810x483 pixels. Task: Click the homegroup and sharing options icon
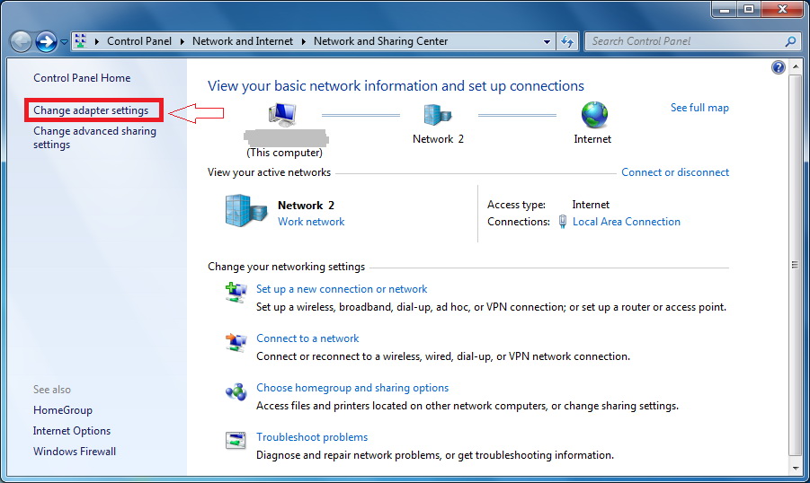tap(236, 391)
